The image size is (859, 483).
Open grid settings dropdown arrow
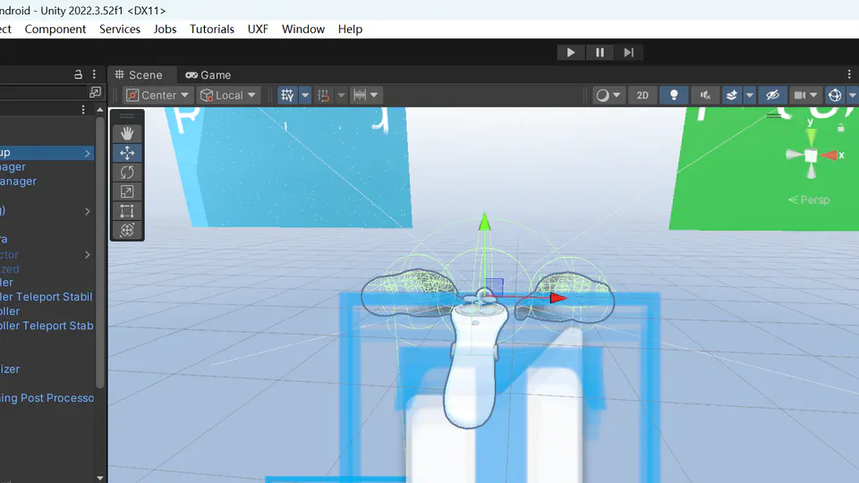(x=305, y=96)
